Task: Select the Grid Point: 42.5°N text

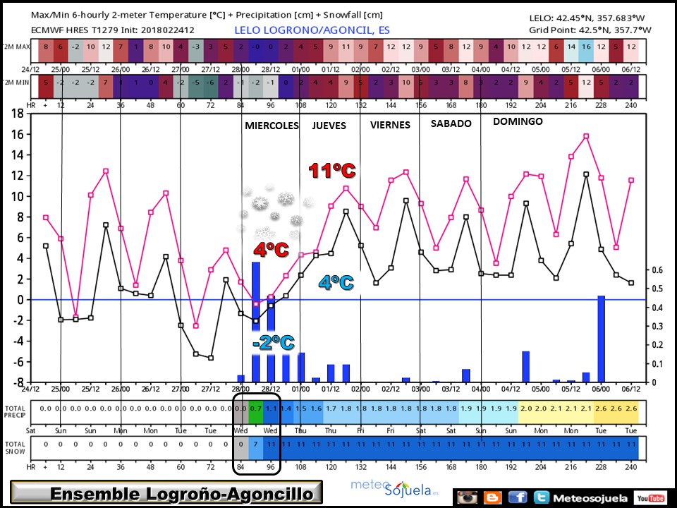Action: pyautogui.click(x=590, y=30)
